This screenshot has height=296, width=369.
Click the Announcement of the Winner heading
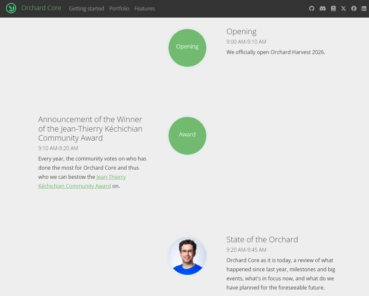90,129
